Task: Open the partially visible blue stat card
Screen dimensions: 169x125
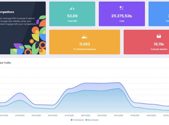Action: pos(159,14)
